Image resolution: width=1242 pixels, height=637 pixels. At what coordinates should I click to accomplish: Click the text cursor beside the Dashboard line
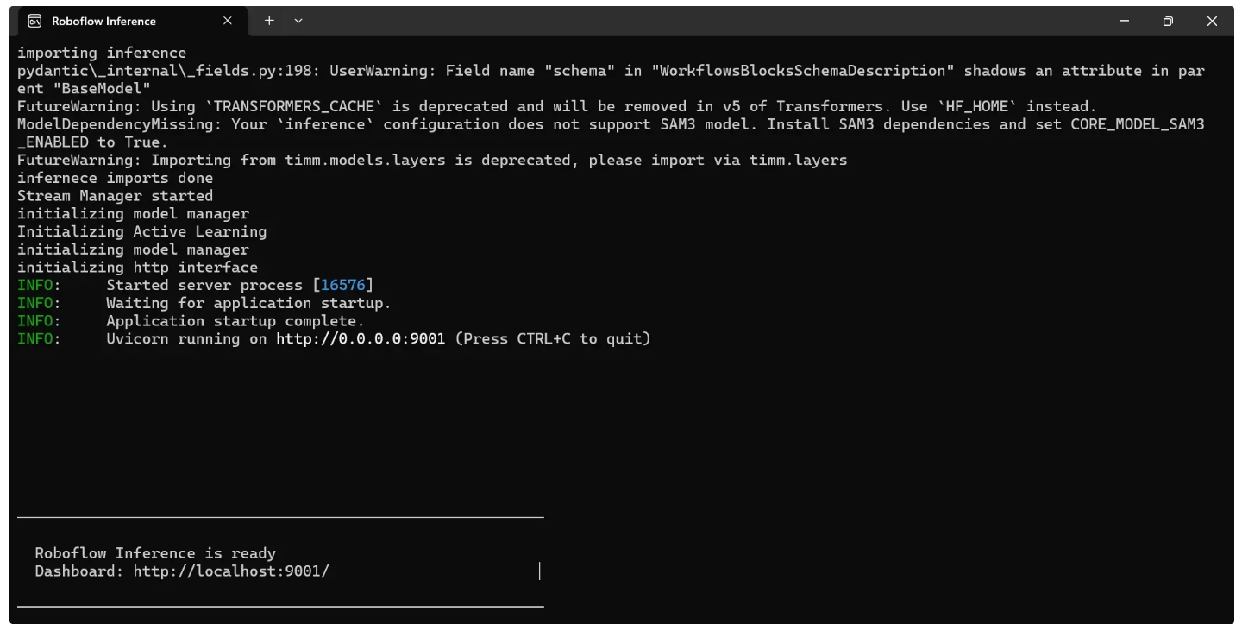539,571
